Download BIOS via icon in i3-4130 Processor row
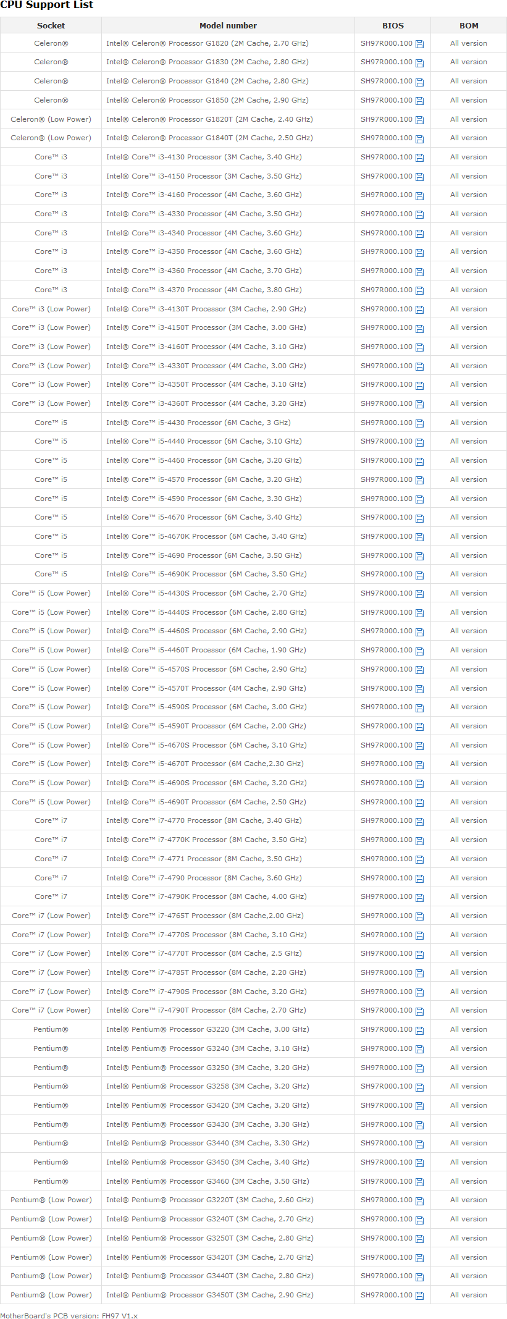 click(420, 158)
